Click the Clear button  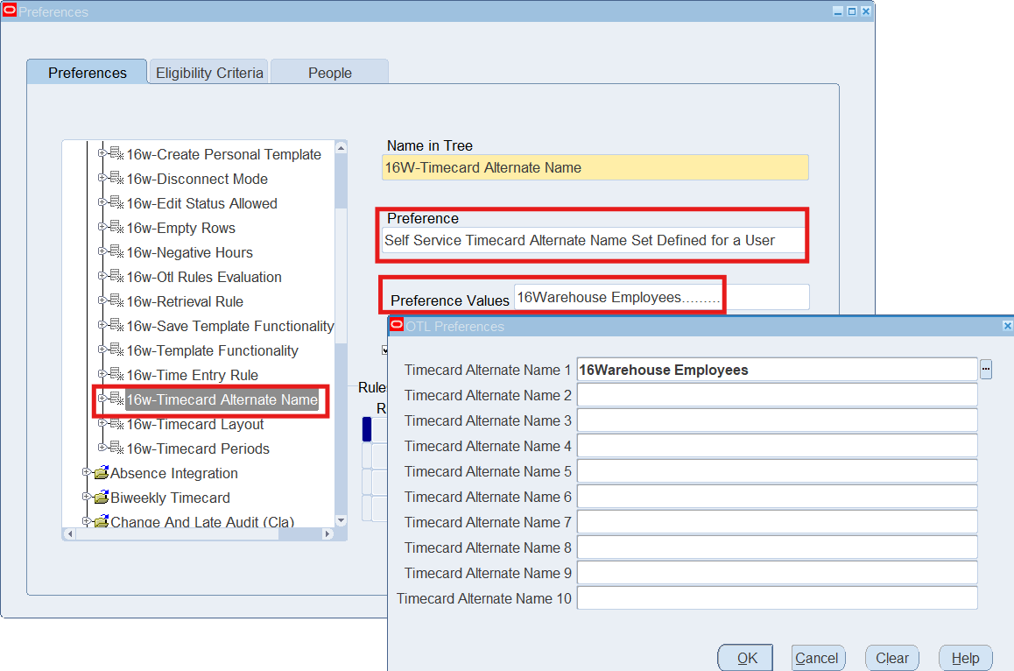[x=891, y=658]
